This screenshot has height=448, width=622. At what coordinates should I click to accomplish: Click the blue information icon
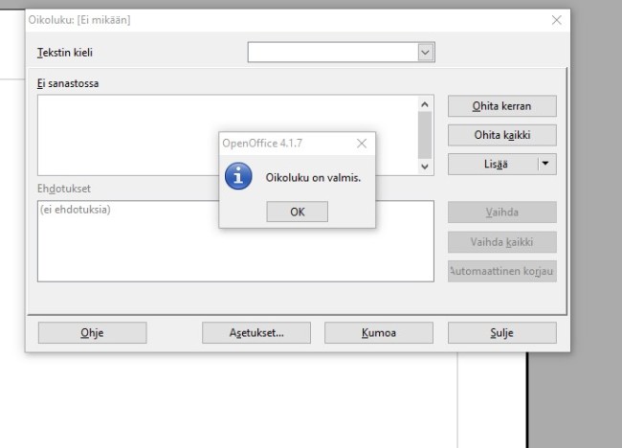click(x=237, y=179)
